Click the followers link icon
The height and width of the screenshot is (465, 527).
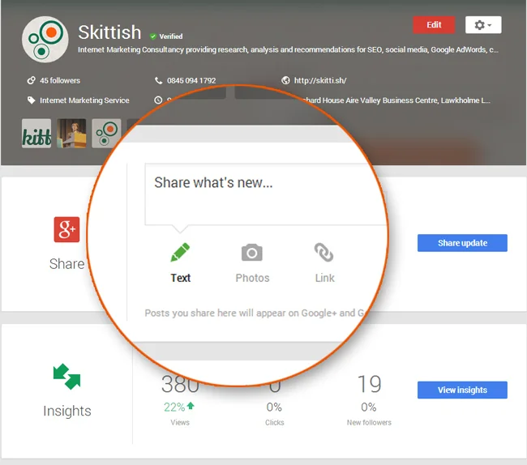tap(31, 80)
